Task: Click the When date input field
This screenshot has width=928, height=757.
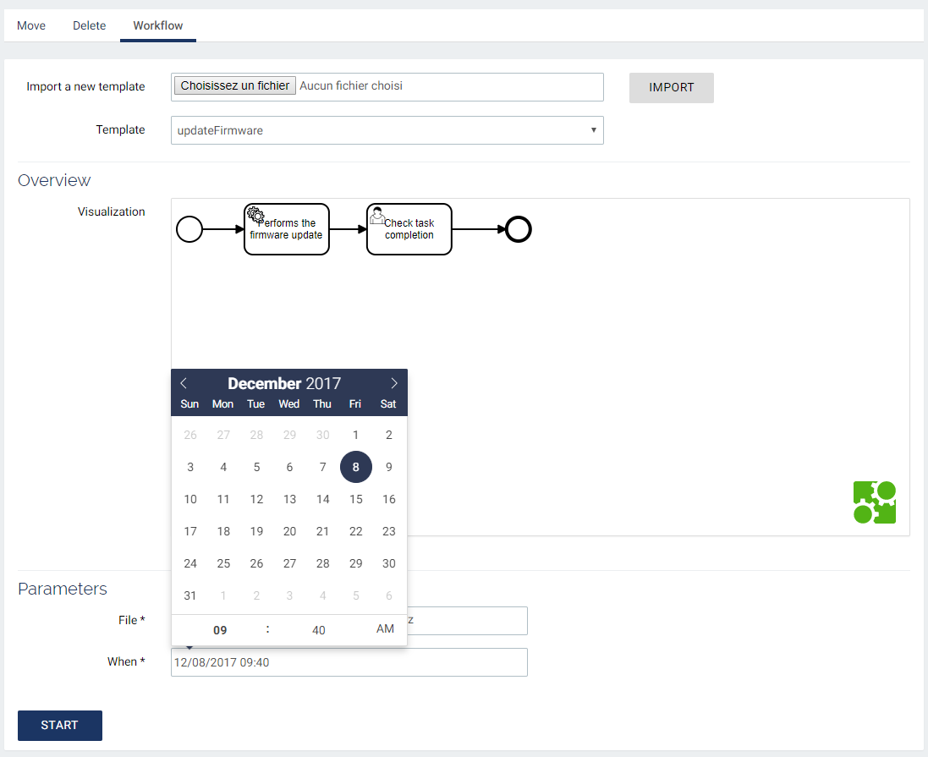Action: [x=349, y=662]
